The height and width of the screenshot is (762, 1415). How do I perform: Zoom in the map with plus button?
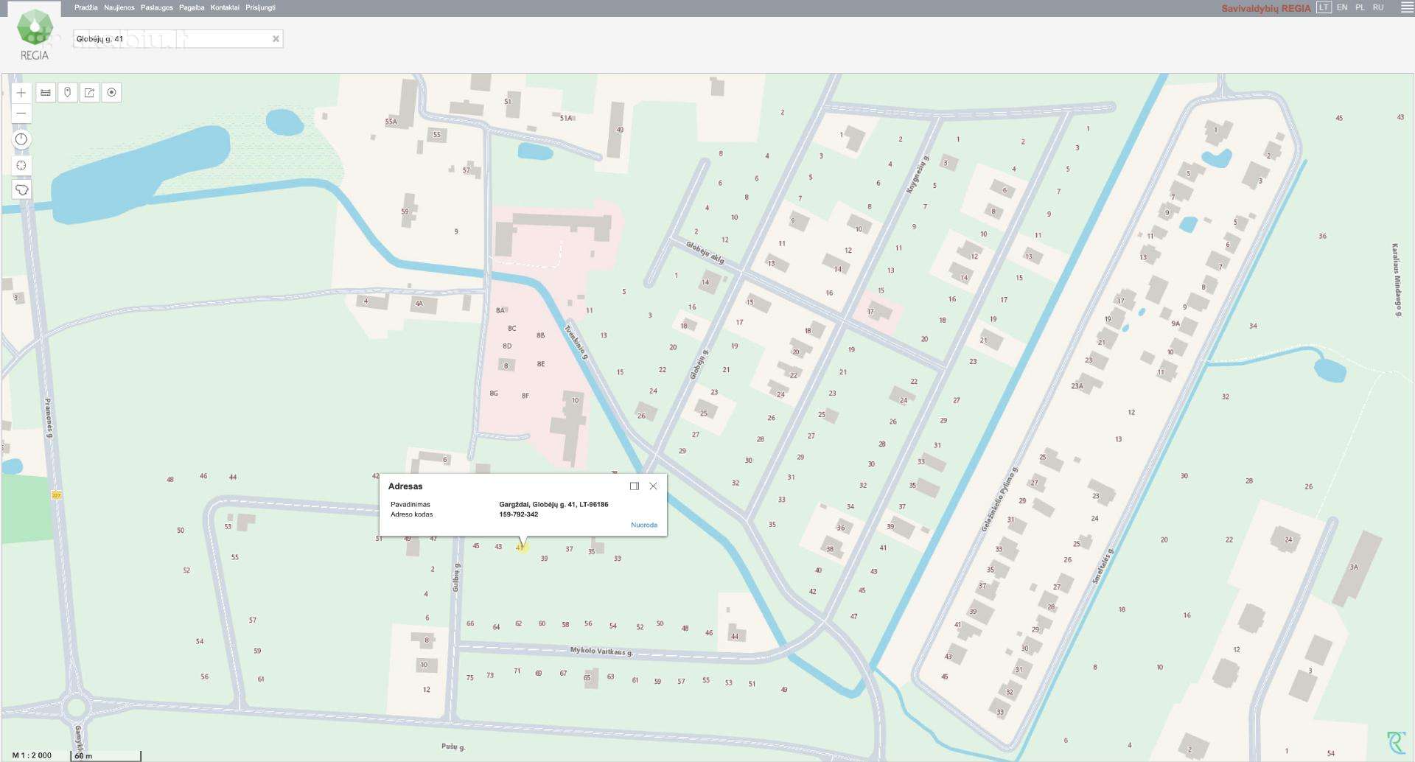tap(21, 93)
